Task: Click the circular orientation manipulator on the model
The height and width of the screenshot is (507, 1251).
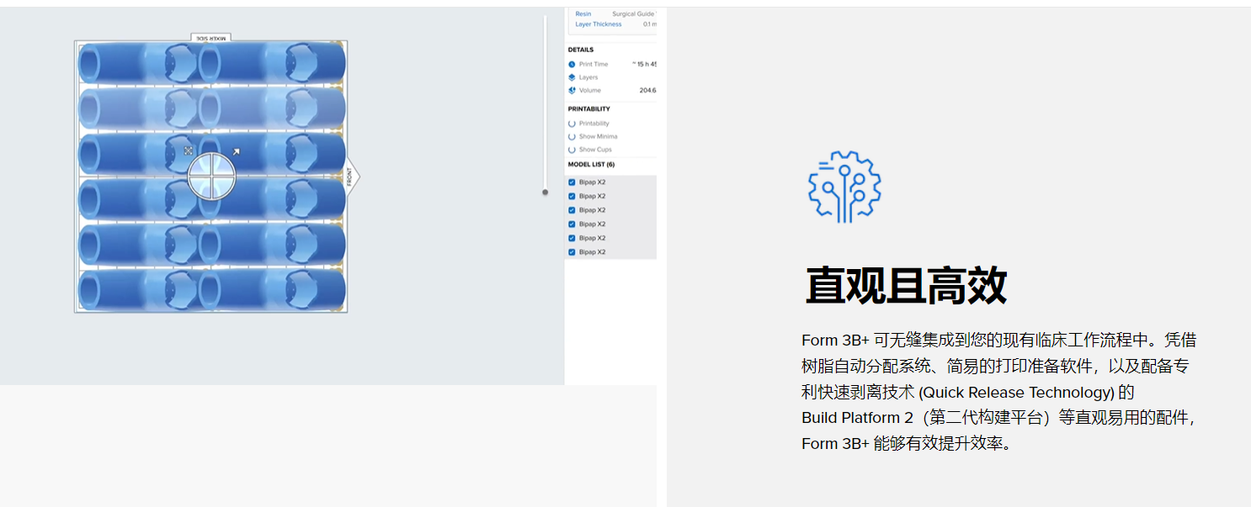Action: (x=211, y=176)
